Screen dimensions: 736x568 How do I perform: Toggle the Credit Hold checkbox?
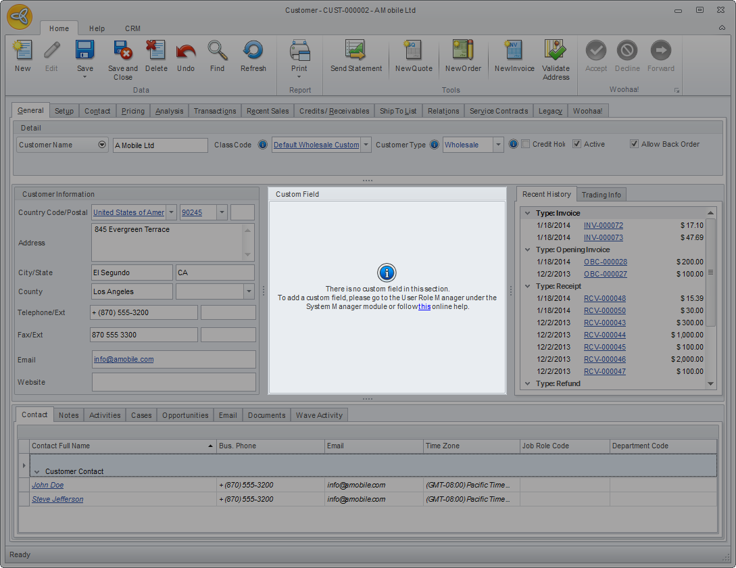tap(526, 144)
